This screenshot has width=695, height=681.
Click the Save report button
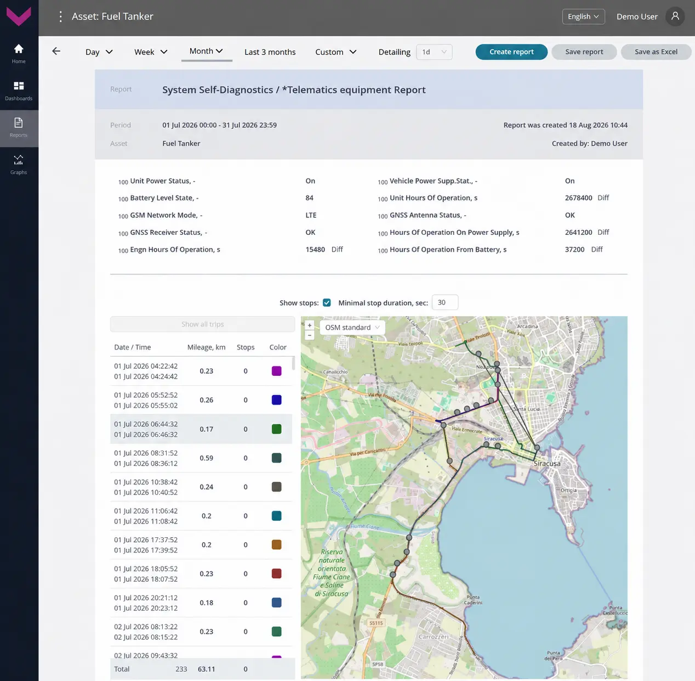coord(584,52)
